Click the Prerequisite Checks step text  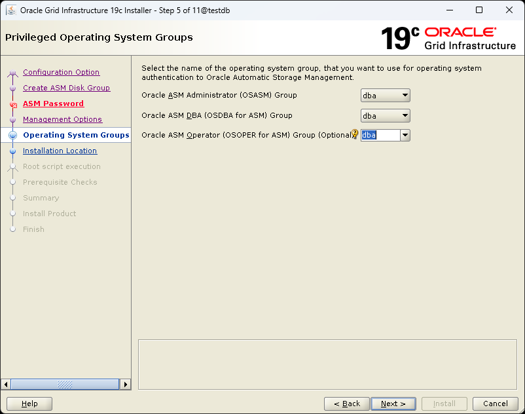click(x=60, y=182)
